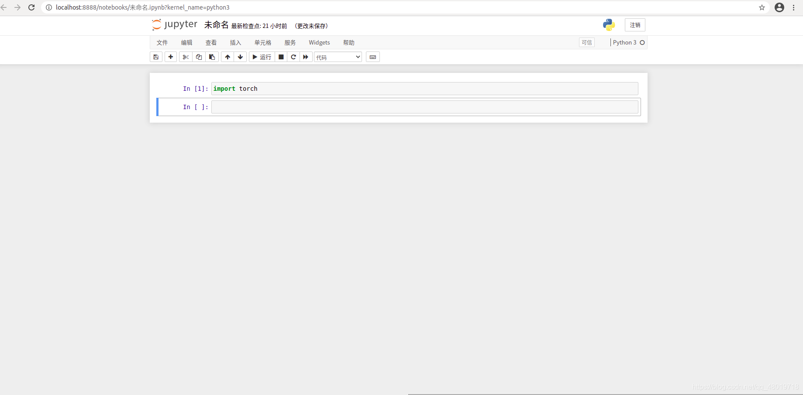Open the 单元格 menu
The image size is (803, 395).
point(263,42)
